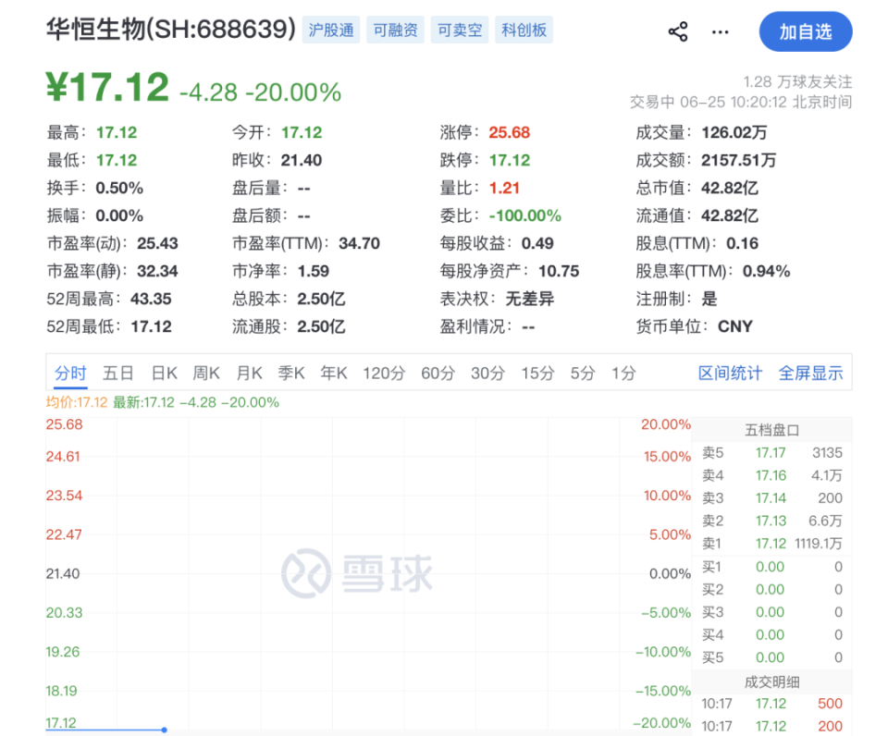The image size is (888, 736).
Task: Click the 25.68 price axis label
Action: click(64, 424)
